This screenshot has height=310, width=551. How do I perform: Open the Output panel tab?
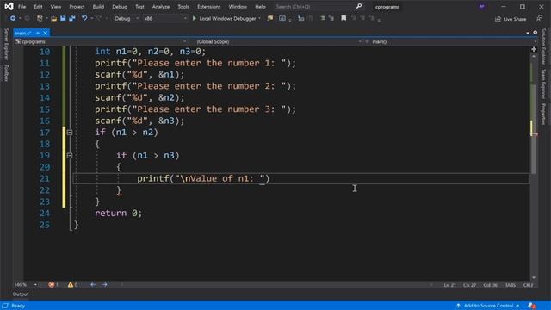point(21,294)
